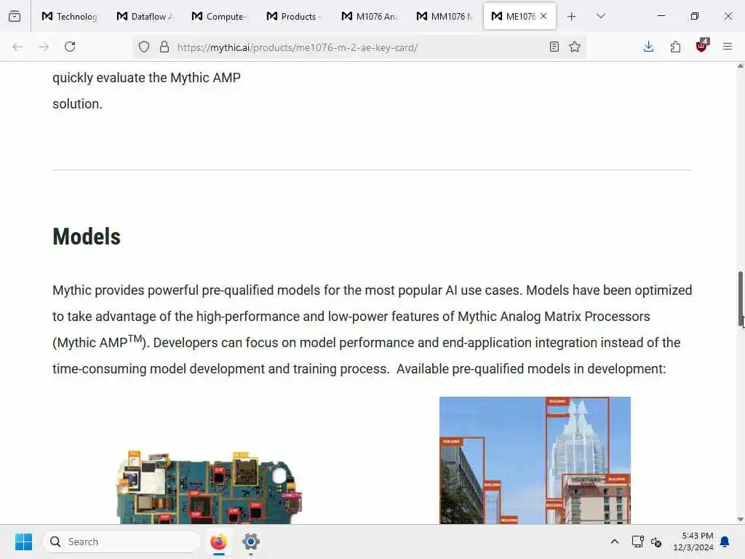This screenshot has height=559, width=745.
Task: Reload the current page
Action: pos(70,47)
